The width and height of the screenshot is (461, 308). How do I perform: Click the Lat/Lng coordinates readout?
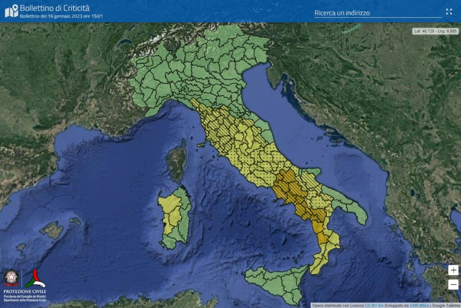435,31
